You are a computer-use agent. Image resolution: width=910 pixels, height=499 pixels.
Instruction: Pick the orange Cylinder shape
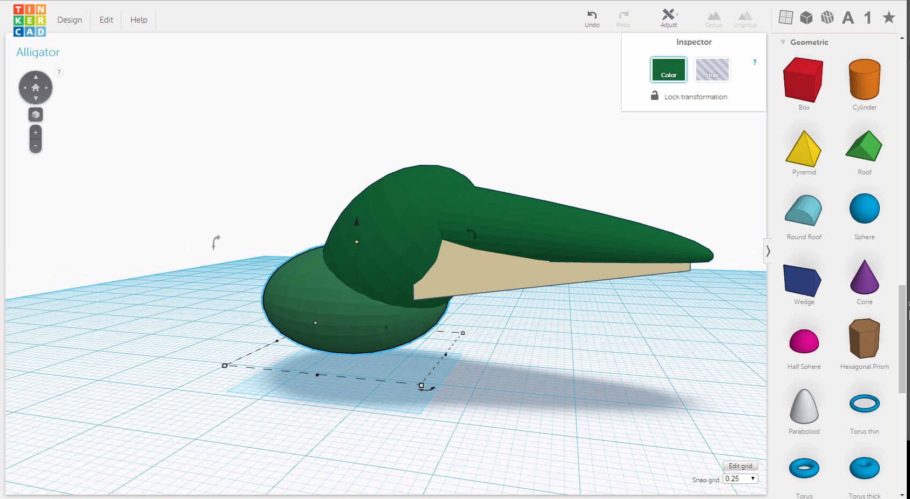(x=865, y=79)
